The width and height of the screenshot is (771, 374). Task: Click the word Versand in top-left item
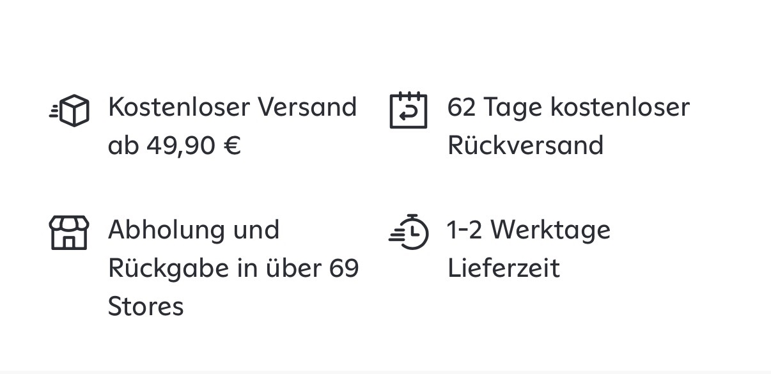307,107
